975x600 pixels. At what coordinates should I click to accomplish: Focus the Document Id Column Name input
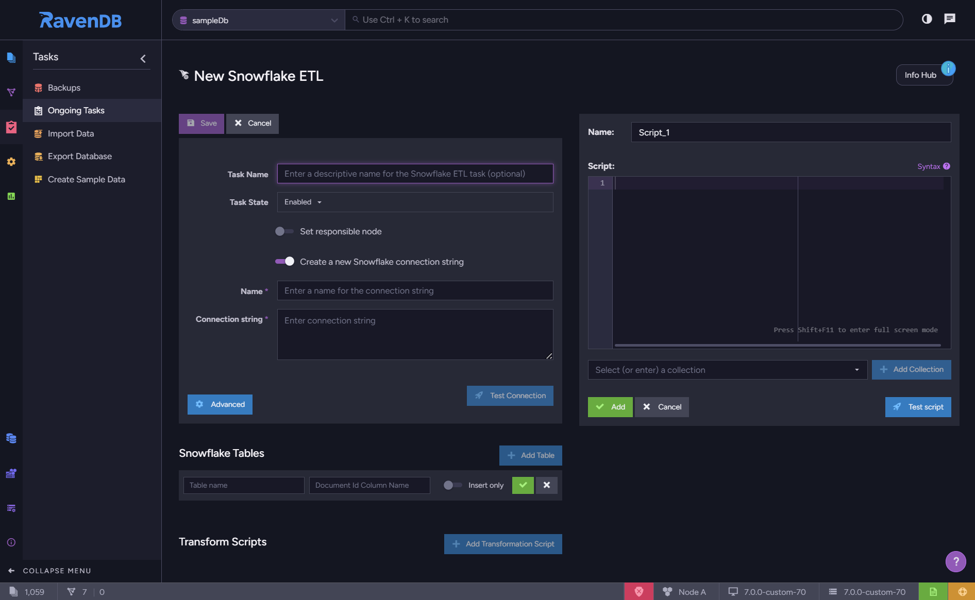tap(369, 485)
